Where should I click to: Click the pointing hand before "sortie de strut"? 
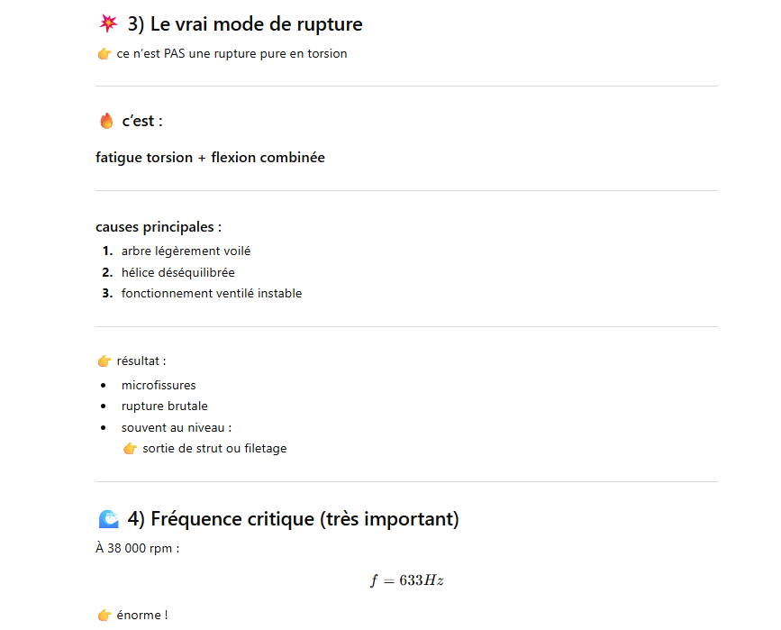coord(130,449)
